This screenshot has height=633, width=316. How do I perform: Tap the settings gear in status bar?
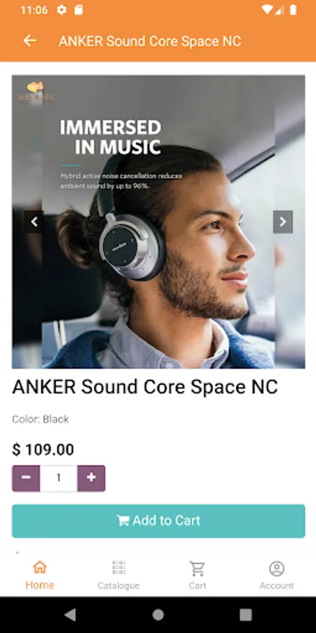pyautogui.click(x=61, y=10)
